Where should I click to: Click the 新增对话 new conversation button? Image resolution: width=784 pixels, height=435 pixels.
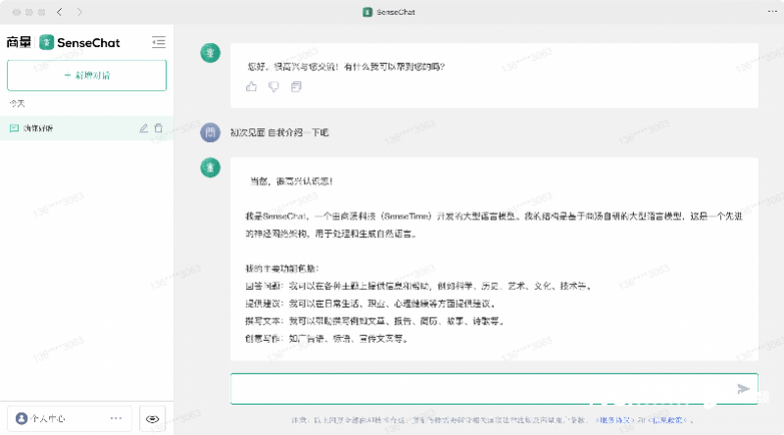click(x=86, y=75)
